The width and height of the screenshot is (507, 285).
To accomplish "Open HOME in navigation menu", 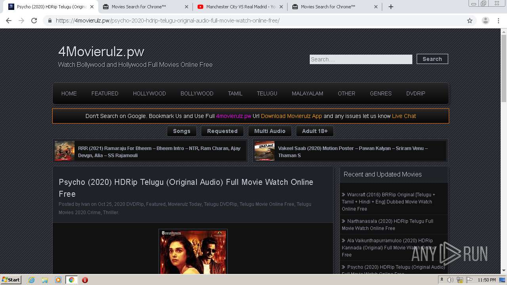I will [x=69, y=93].
